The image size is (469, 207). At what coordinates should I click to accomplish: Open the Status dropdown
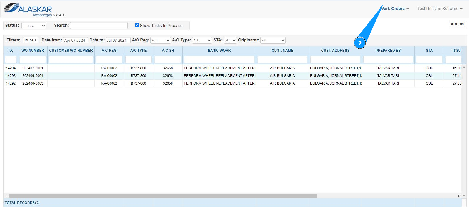[x=34, y=26]
